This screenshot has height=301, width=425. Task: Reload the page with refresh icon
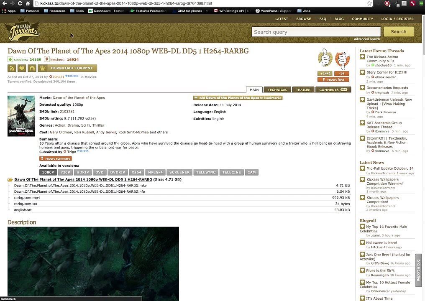coord(20,3)
